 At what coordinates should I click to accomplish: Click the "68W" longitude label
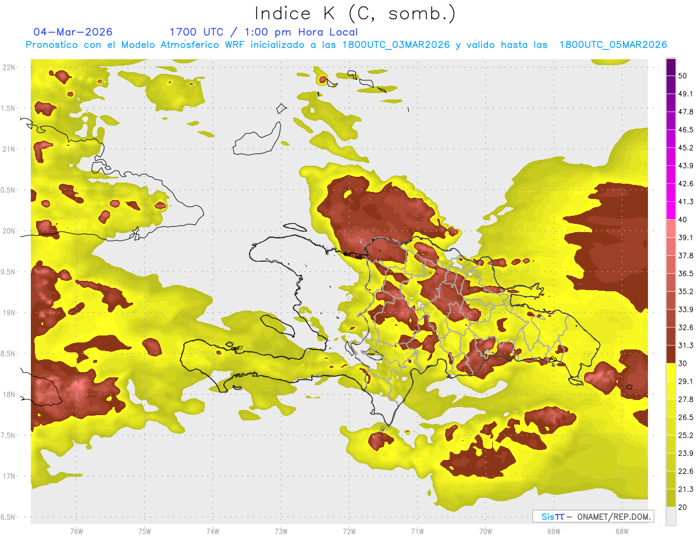click(622, 531)
